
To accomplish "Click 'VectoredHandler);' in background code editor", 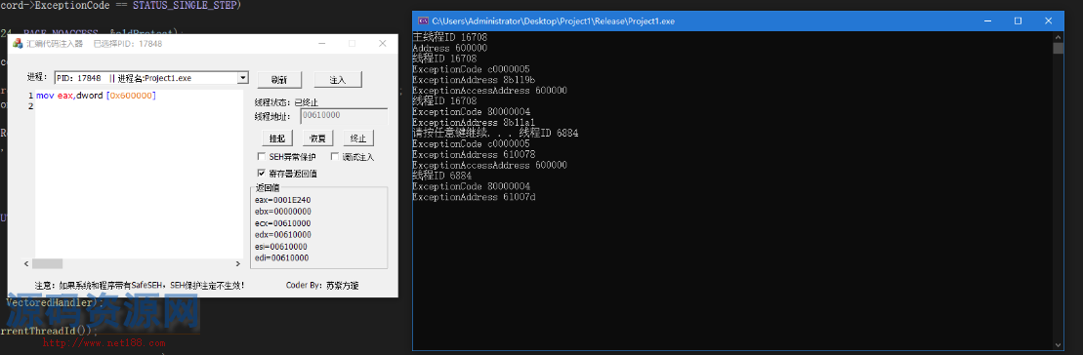I will pos(55,302).
